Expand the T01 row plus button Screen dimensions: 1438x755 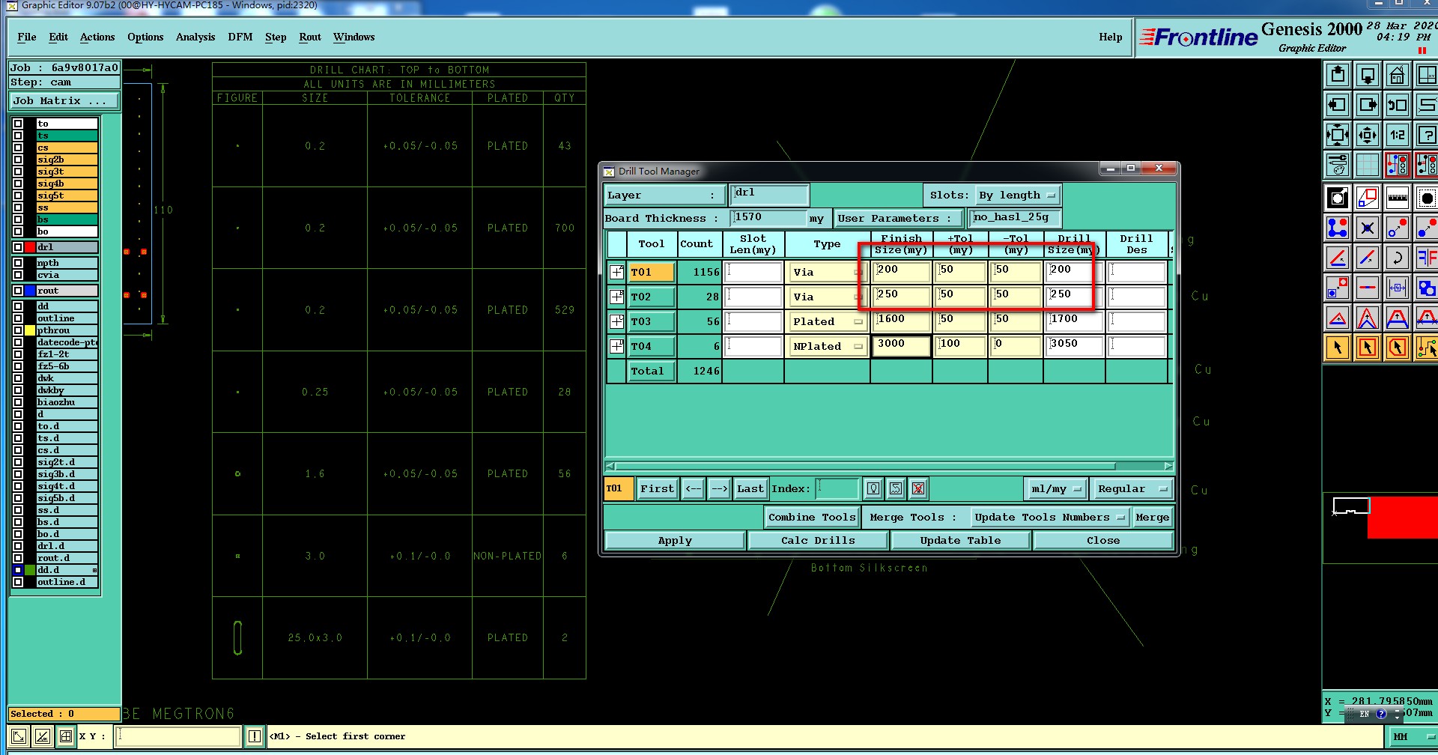616,273
